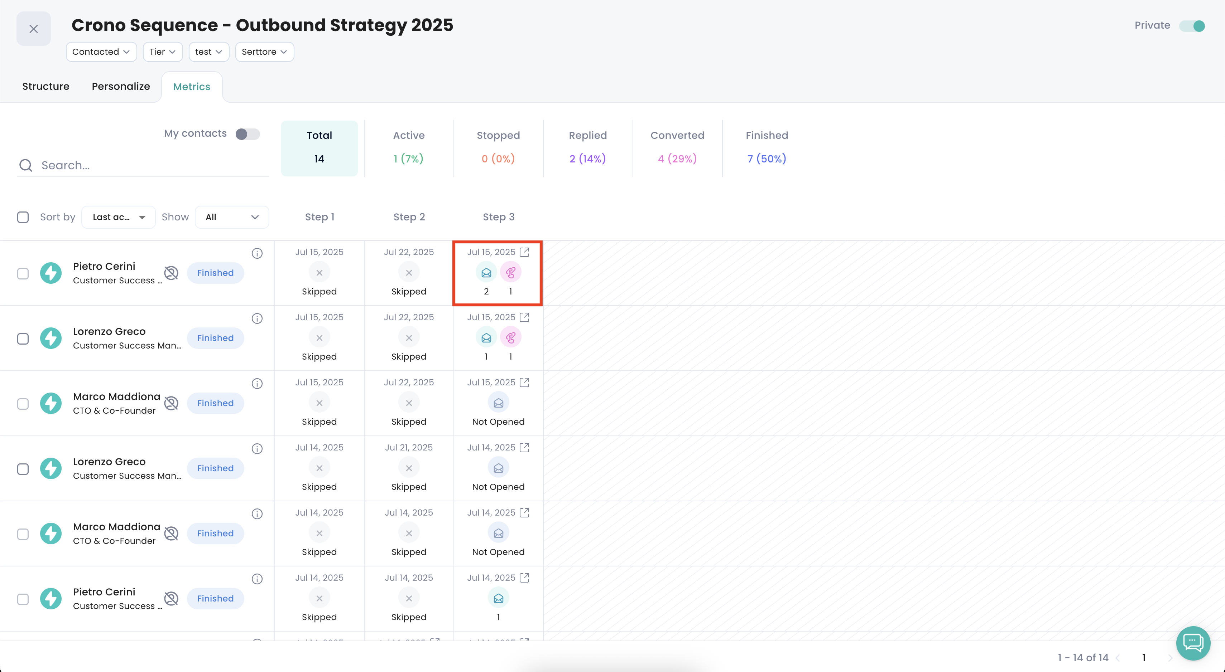Toggle the Private switch
The width and height of the screenshot is (1225, 672).
point(1192,26)
